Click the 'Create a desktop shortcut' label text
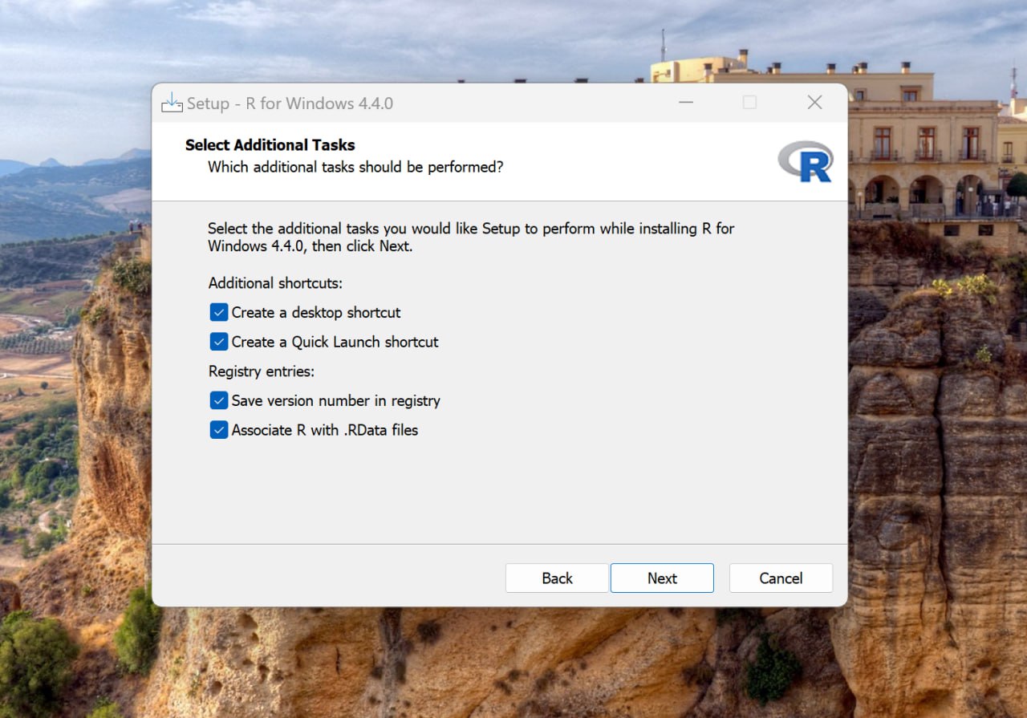1027x718 pixels. [x=316, y=312]
